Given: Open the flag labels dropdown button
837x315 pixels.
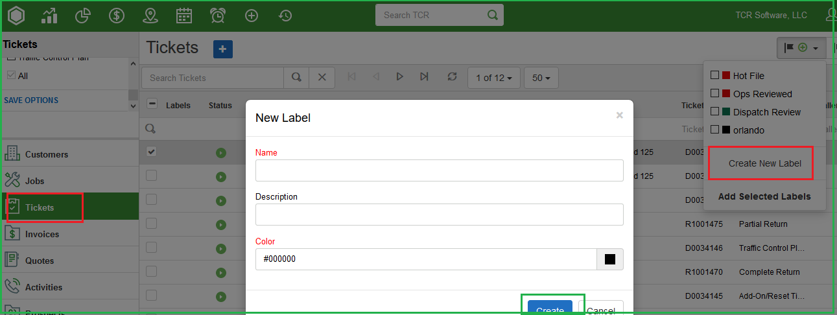Looking at the screenshot, I should tap(801, 48).
